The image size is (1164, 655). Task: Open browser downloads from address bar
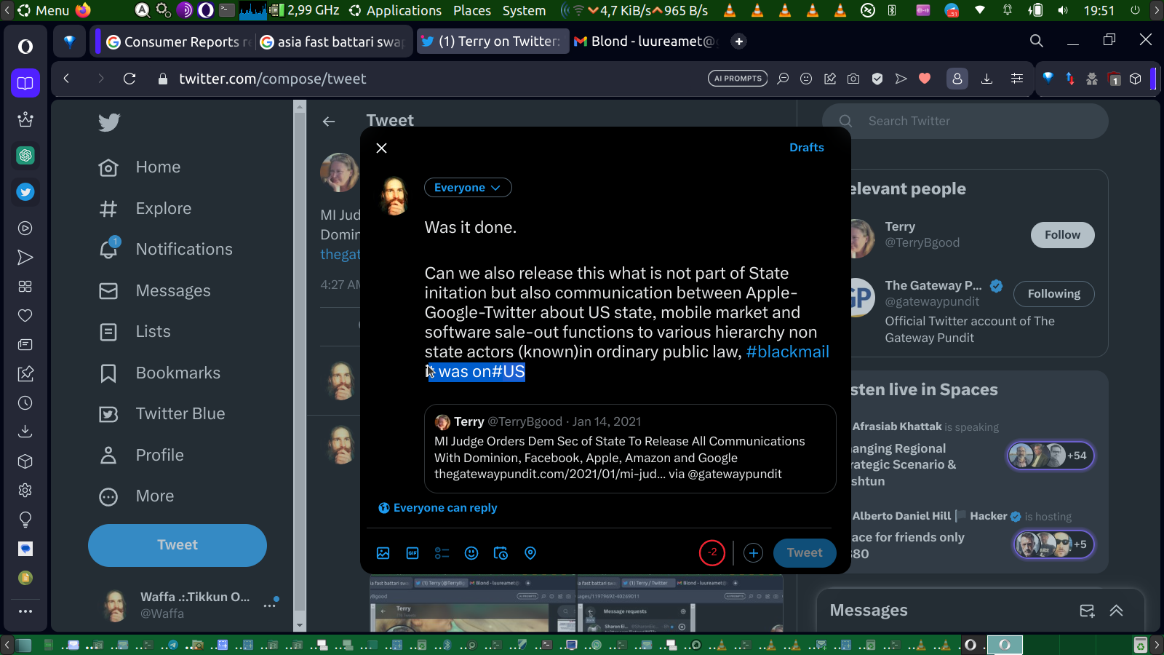click(x=986, y=79)
